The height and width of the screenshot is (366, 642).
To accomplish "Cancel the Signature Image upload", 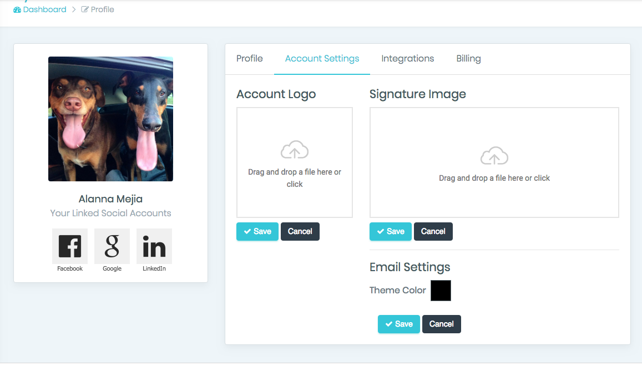I will tap(433, 231).
